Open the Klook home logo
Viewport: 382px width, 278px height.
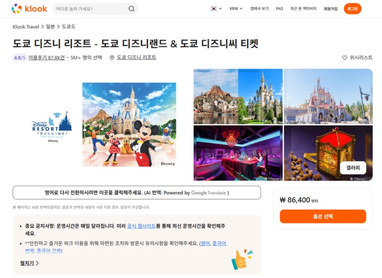pos(29,9)
